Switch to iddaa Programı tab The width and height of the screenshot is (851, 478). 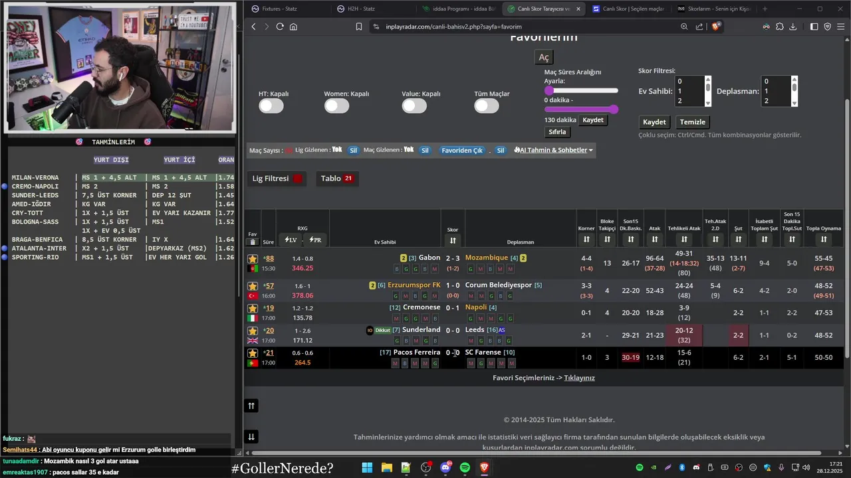(x=458, y=9)
